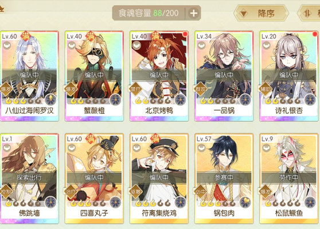Click the 爆发 role badge on 蟹酿橙
This screenshot has width=320, height=229.
(x=71, y=89)
